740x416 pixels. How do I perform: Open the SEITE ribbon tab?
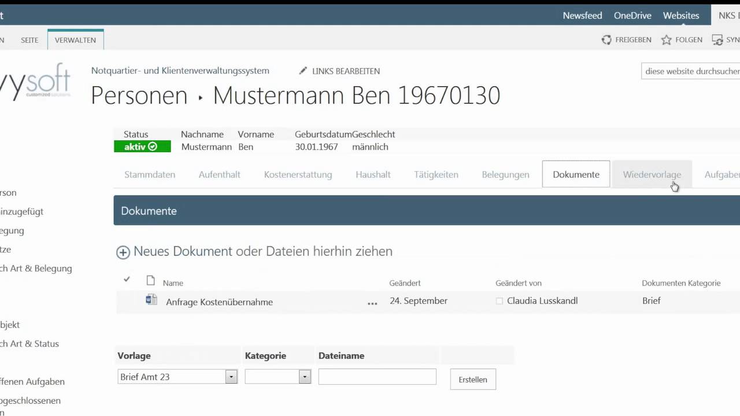click(29, 40)
